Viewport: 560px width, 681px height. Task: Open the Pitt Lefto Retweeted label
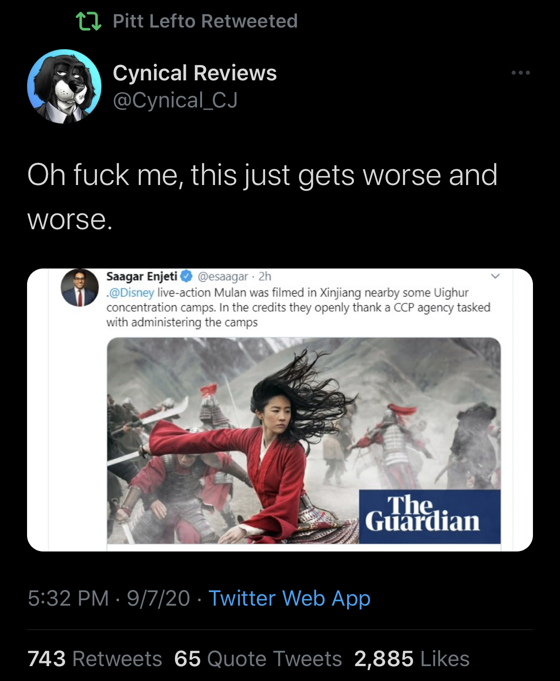[205, 21]
